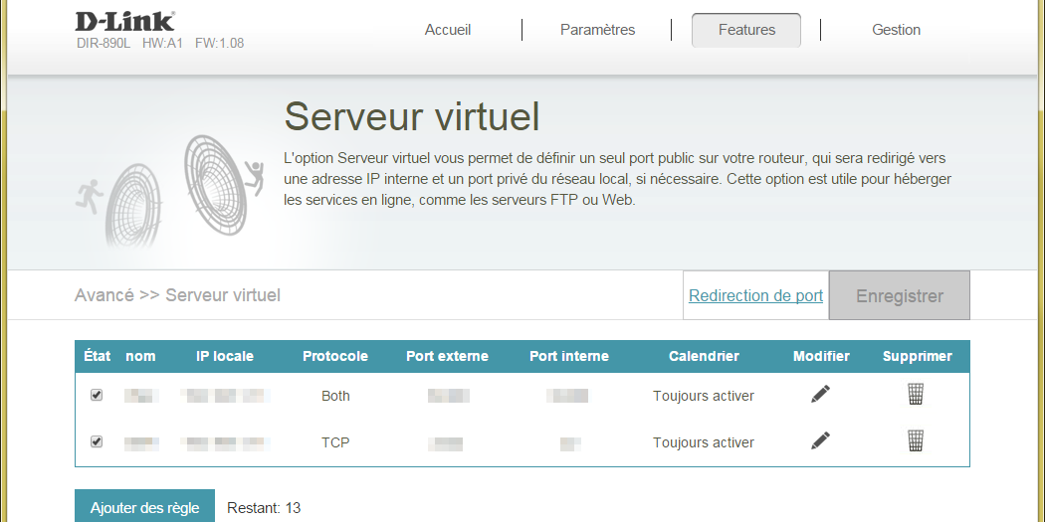Disable the TCP rule using its checkbox
Image resolution: width=1045 pixels, height=522 pixels.
point(97,441)
